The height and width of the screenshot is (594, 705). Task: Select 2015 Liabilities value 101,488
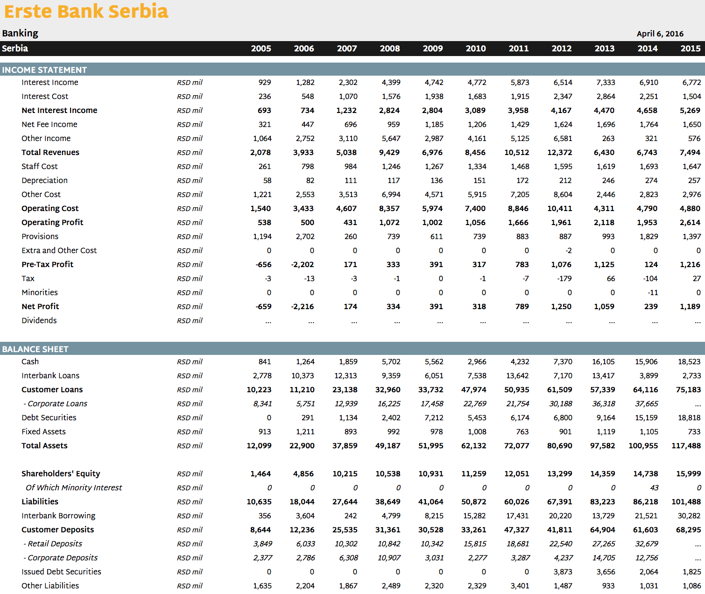[686, 502]
